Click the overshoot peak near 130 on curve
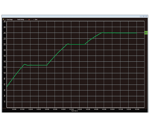 tap(25, 64)
